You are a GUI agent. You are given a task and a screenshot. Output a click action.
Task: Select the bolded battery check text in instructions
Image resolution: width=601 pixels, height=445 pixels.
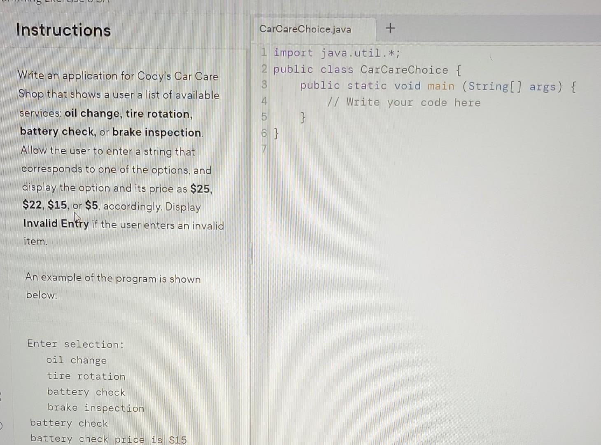pos(56,131)
